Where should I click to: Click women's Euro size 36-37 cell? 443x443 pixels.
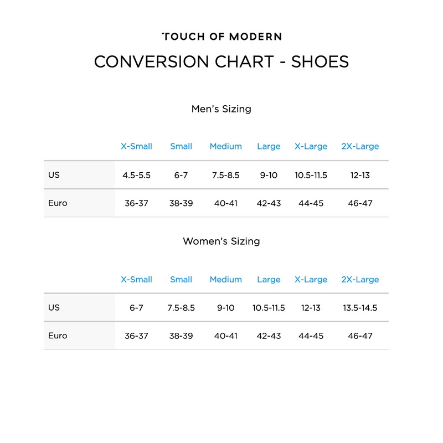pyautogui.click(x=136, y=336)
